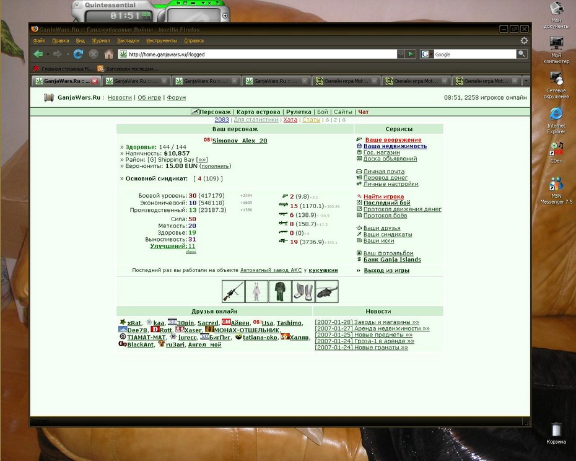Image resolution: width=576 pixels, height=461 pixels.
Task: Open Доска объявлений link
Action: click(x=390, y=159)
